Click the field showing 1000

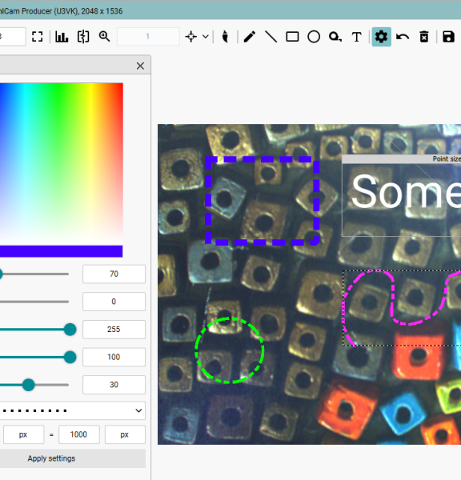[79, 434]
